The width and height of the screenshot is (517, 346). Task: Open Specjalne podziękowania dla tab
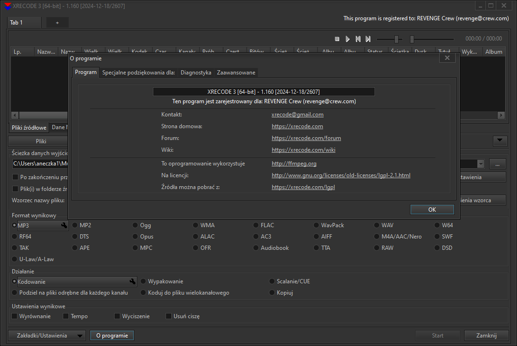139,73
